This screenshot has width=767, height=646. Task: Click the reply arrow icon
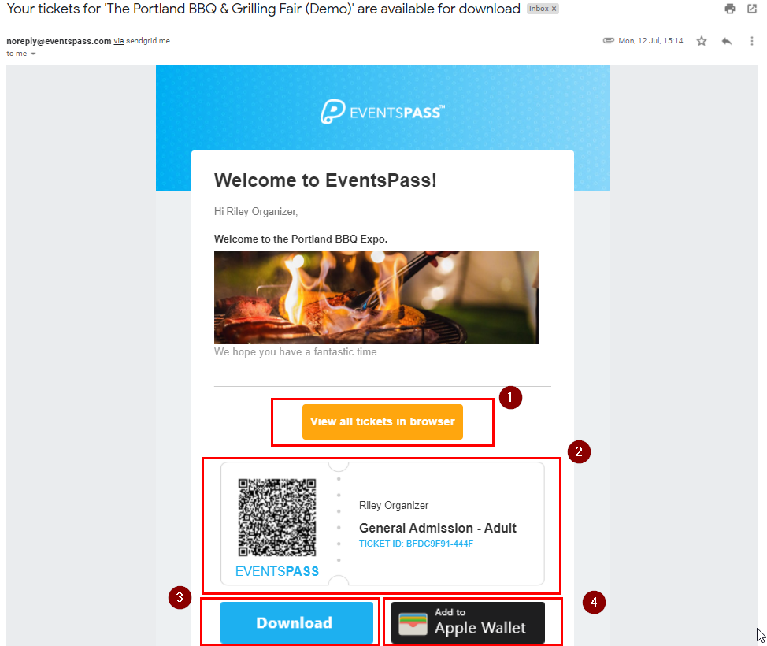[x=726, y=41]
